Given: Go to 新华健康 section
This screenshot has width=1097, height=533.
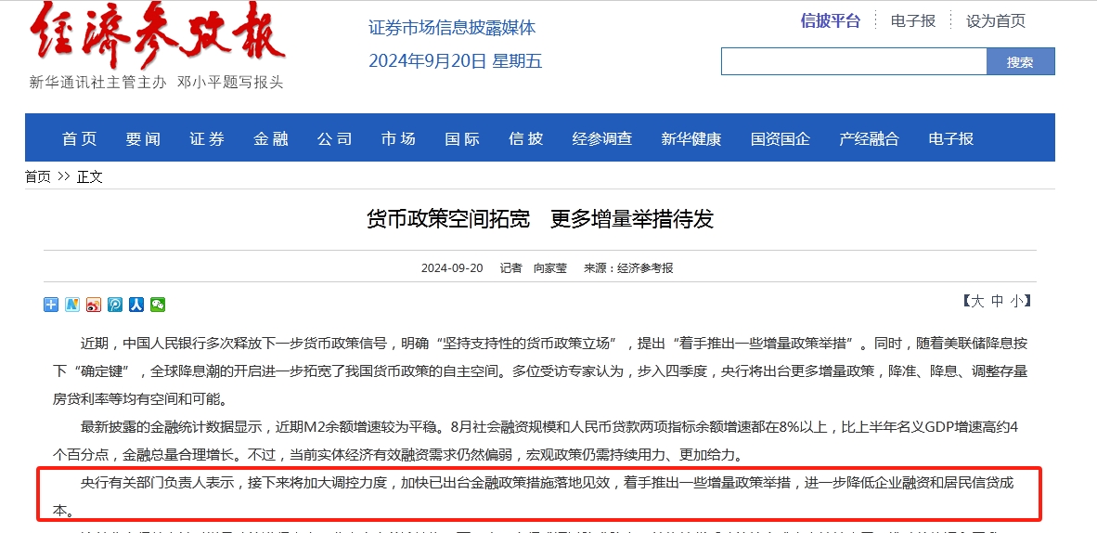Looking at the screenshot, I should tap(691, 138).
